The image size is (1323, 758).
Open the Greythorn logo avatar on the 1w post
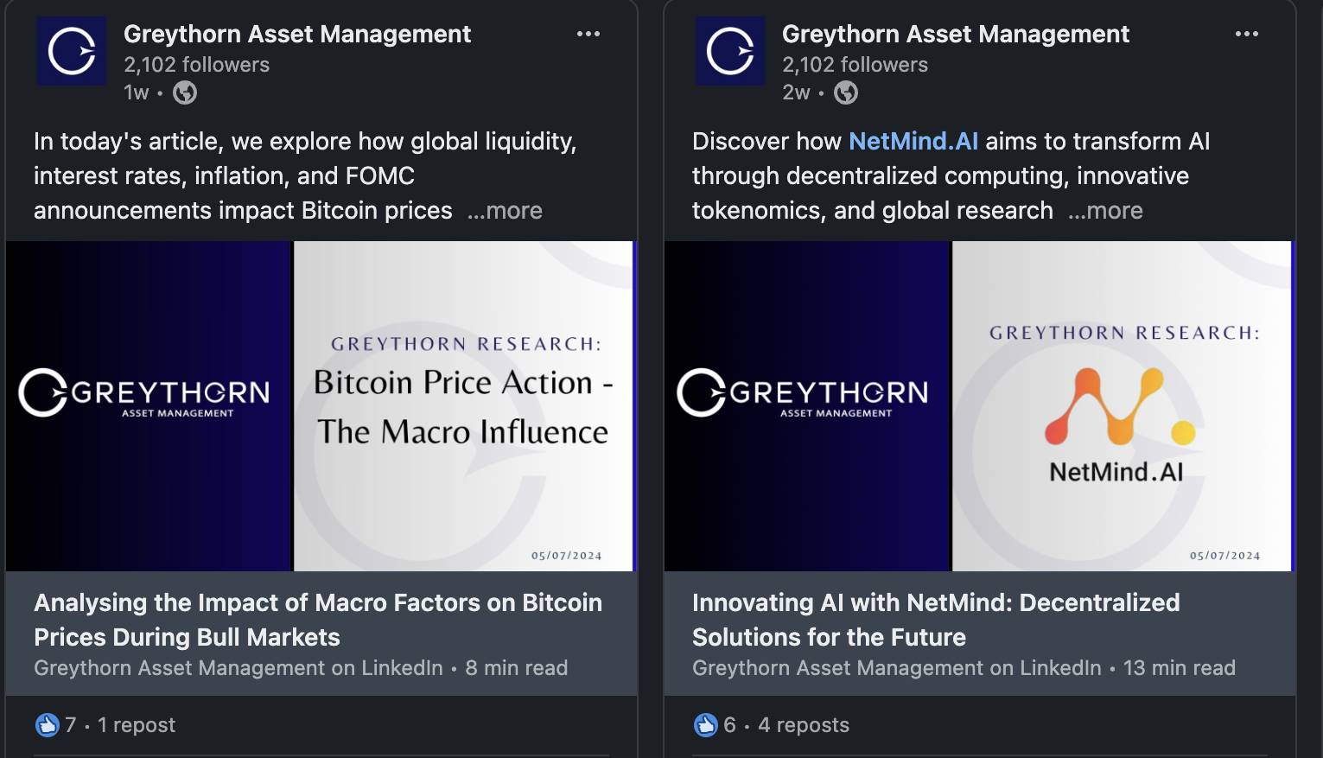[71, 51]
